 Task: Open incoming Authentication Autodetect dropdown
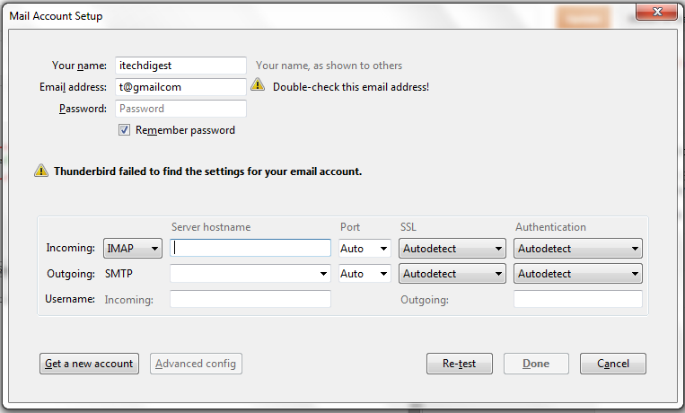click(x=578, y=248)
